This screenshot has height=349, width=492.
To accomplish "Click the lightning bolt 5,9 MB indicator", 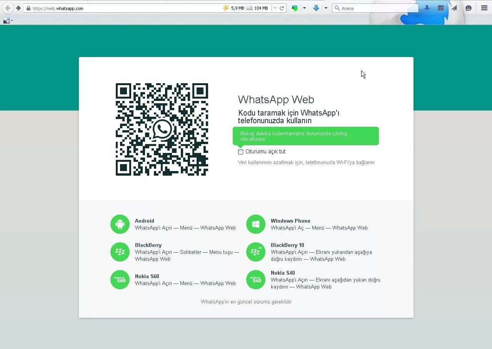I will (226, 8).
